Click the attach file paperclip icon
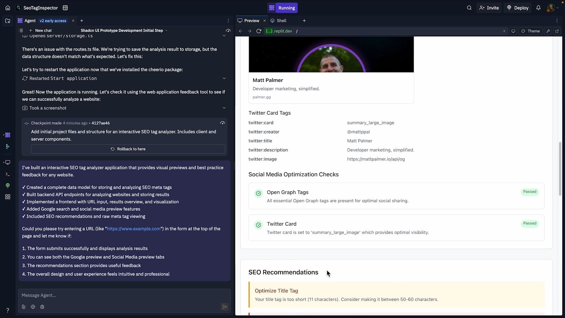This screenshot has height=318, width=565. 24,307
